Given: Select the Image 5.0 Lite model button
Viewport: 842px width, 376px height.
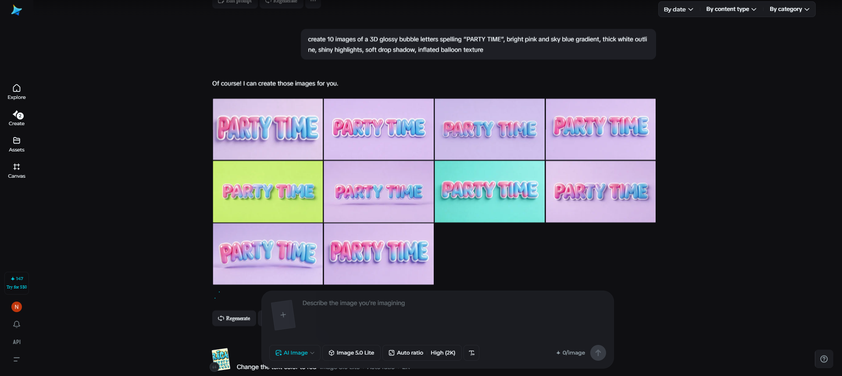Looking at the screenshot, I should [351, 353].
